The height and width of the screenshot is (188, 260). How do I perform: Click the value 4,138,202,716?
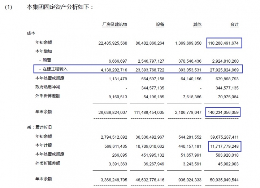tap(114, 70)
